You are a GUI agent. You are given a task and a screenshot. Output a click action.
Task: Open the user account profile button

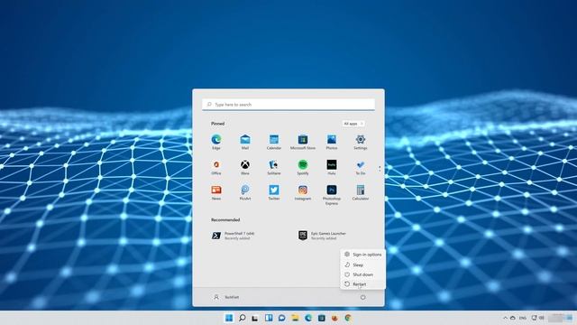click(x=226, y=297)
